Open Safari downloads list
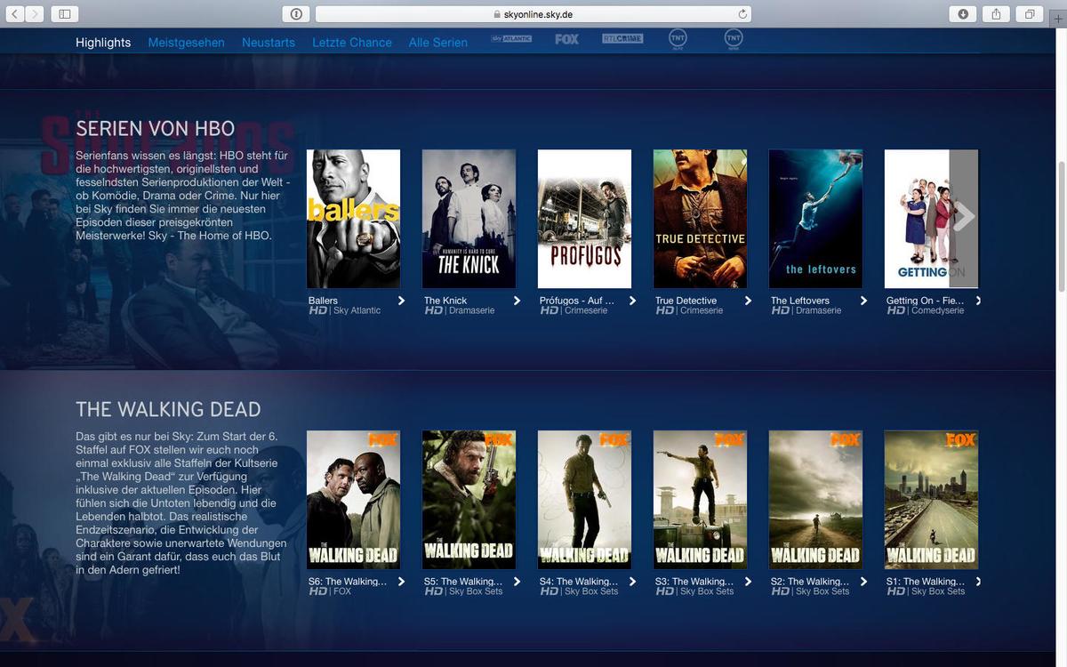 [963, 13]
